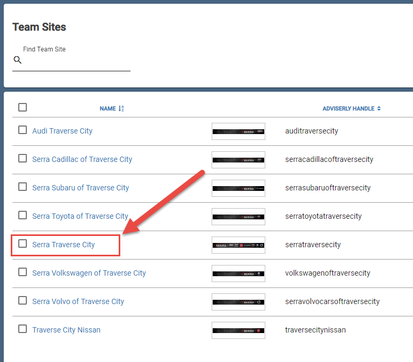Click sort arrows next to ADVISERLY HANDLE

[x=379, y=108]
